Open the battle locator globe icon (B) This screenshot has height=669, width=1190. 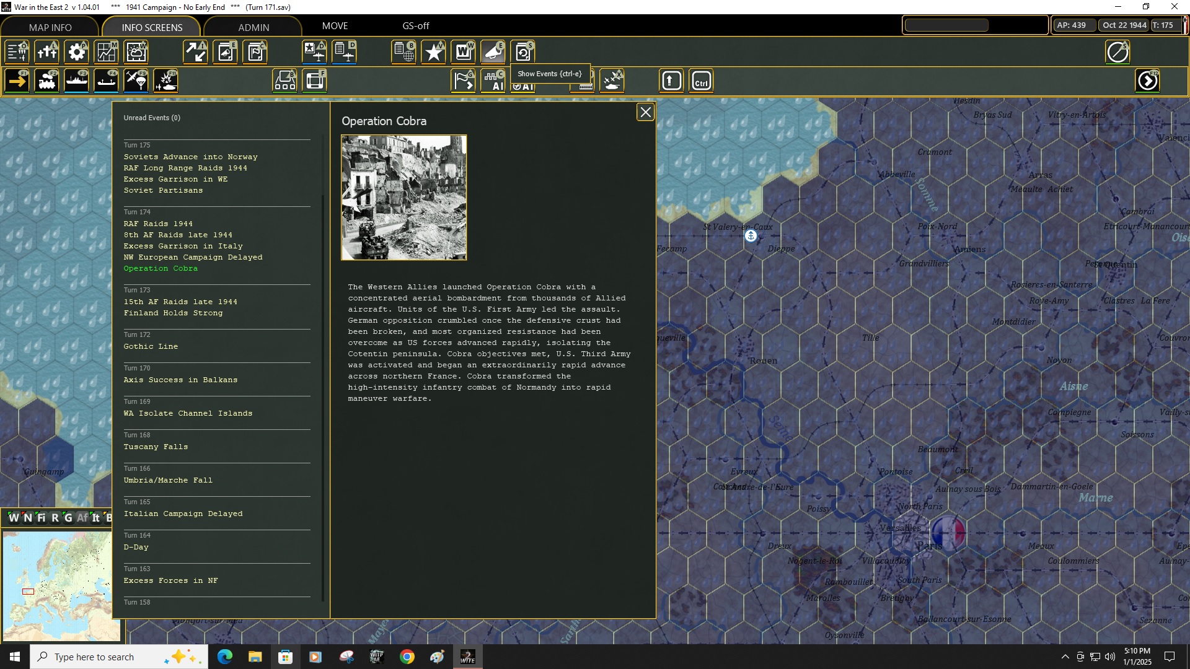pos(404,52)
